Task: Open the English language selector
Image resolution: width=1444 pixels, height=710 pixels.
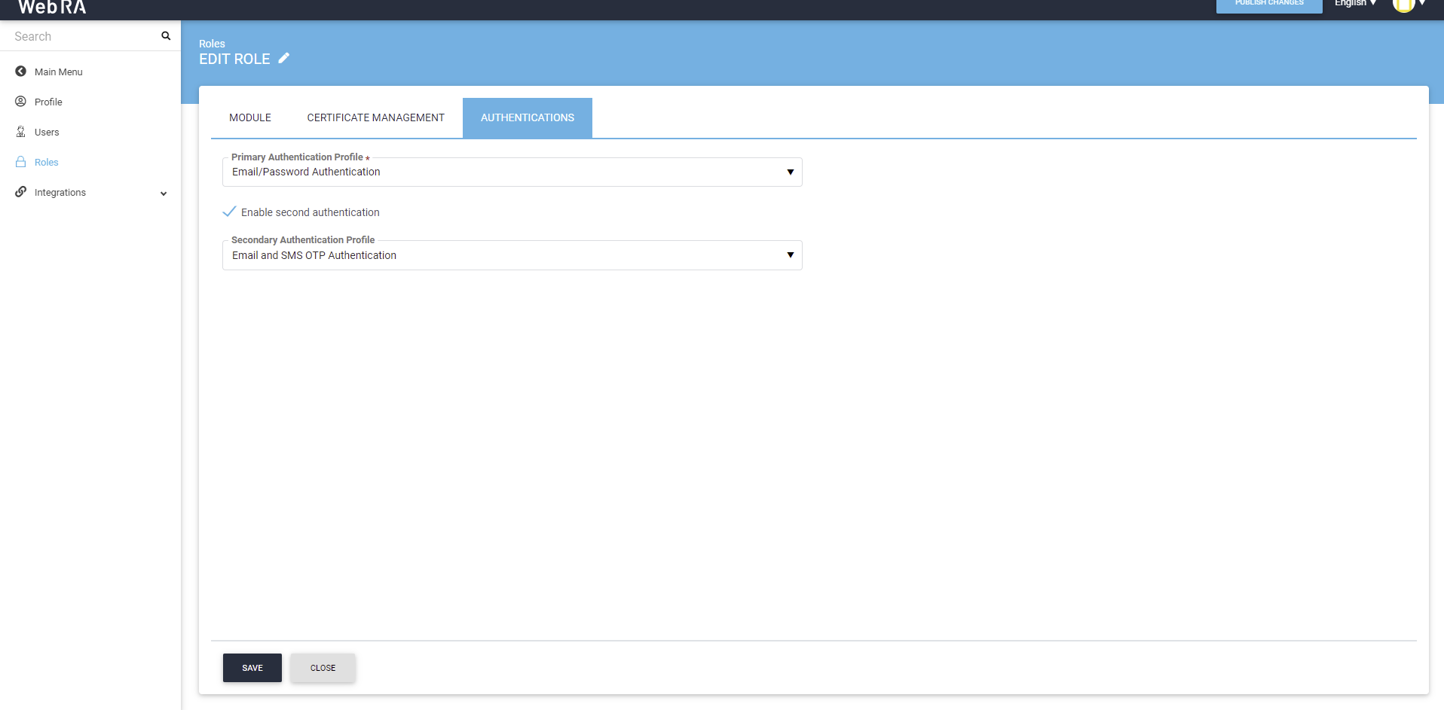Action: [1354, 4]
